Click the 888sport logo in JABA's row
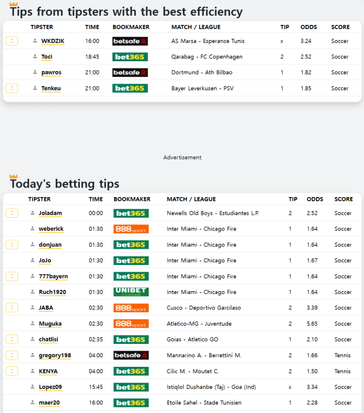 tap(130, 307)
